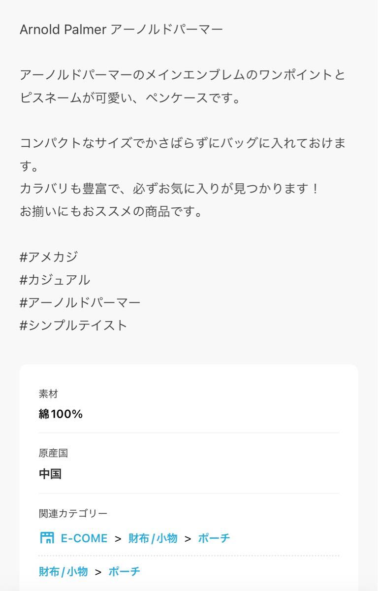This screenshot has height=591, width=378.
Task: Open 財布/小物 in the bottom category row
Action: (x=63, y=571)
